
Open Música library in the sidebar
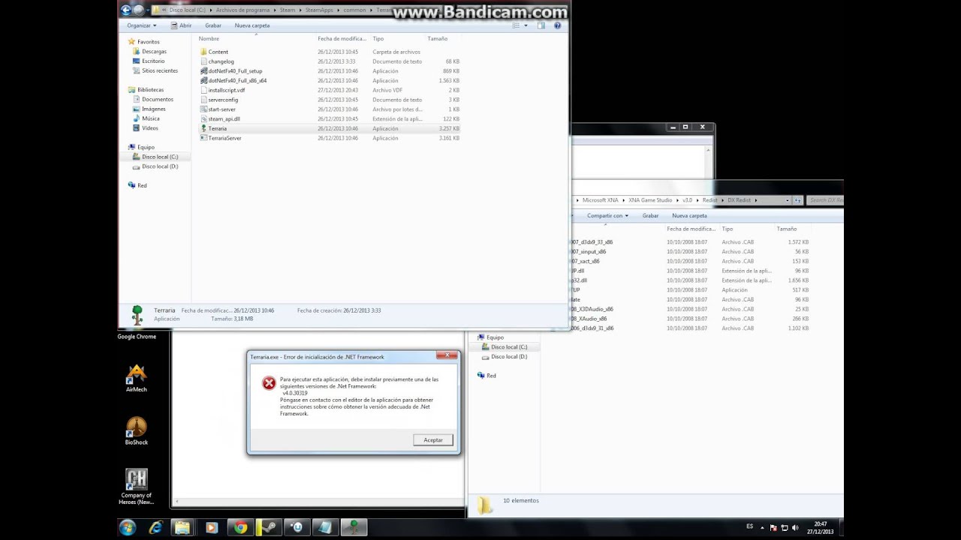[150, 118]
